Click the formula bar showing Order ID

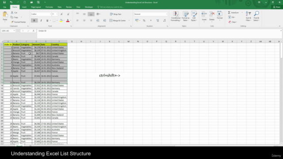[x=159, y=34]
